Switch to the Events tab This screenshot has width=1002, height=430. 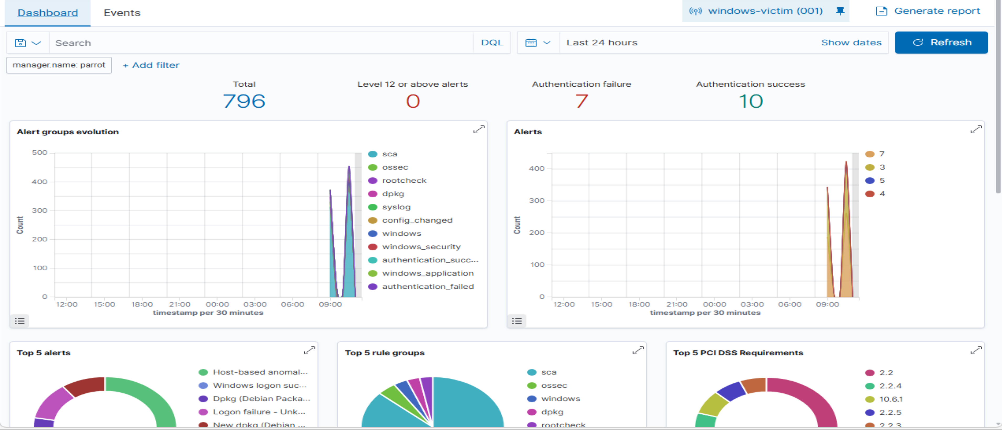(122, 13)
